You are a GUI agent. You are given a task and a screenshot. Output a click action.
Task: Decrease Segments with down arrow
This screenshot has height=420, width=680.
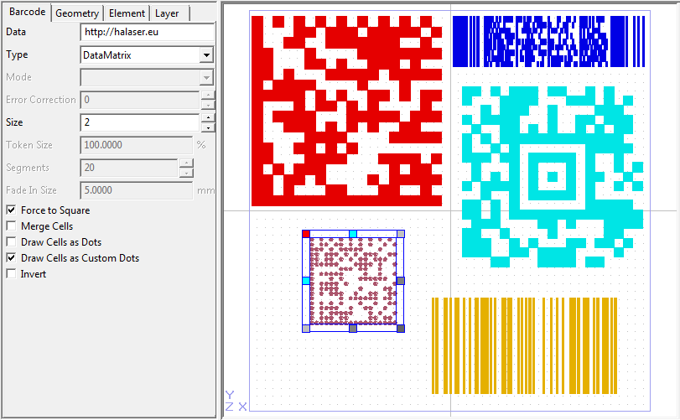[186, 173]
